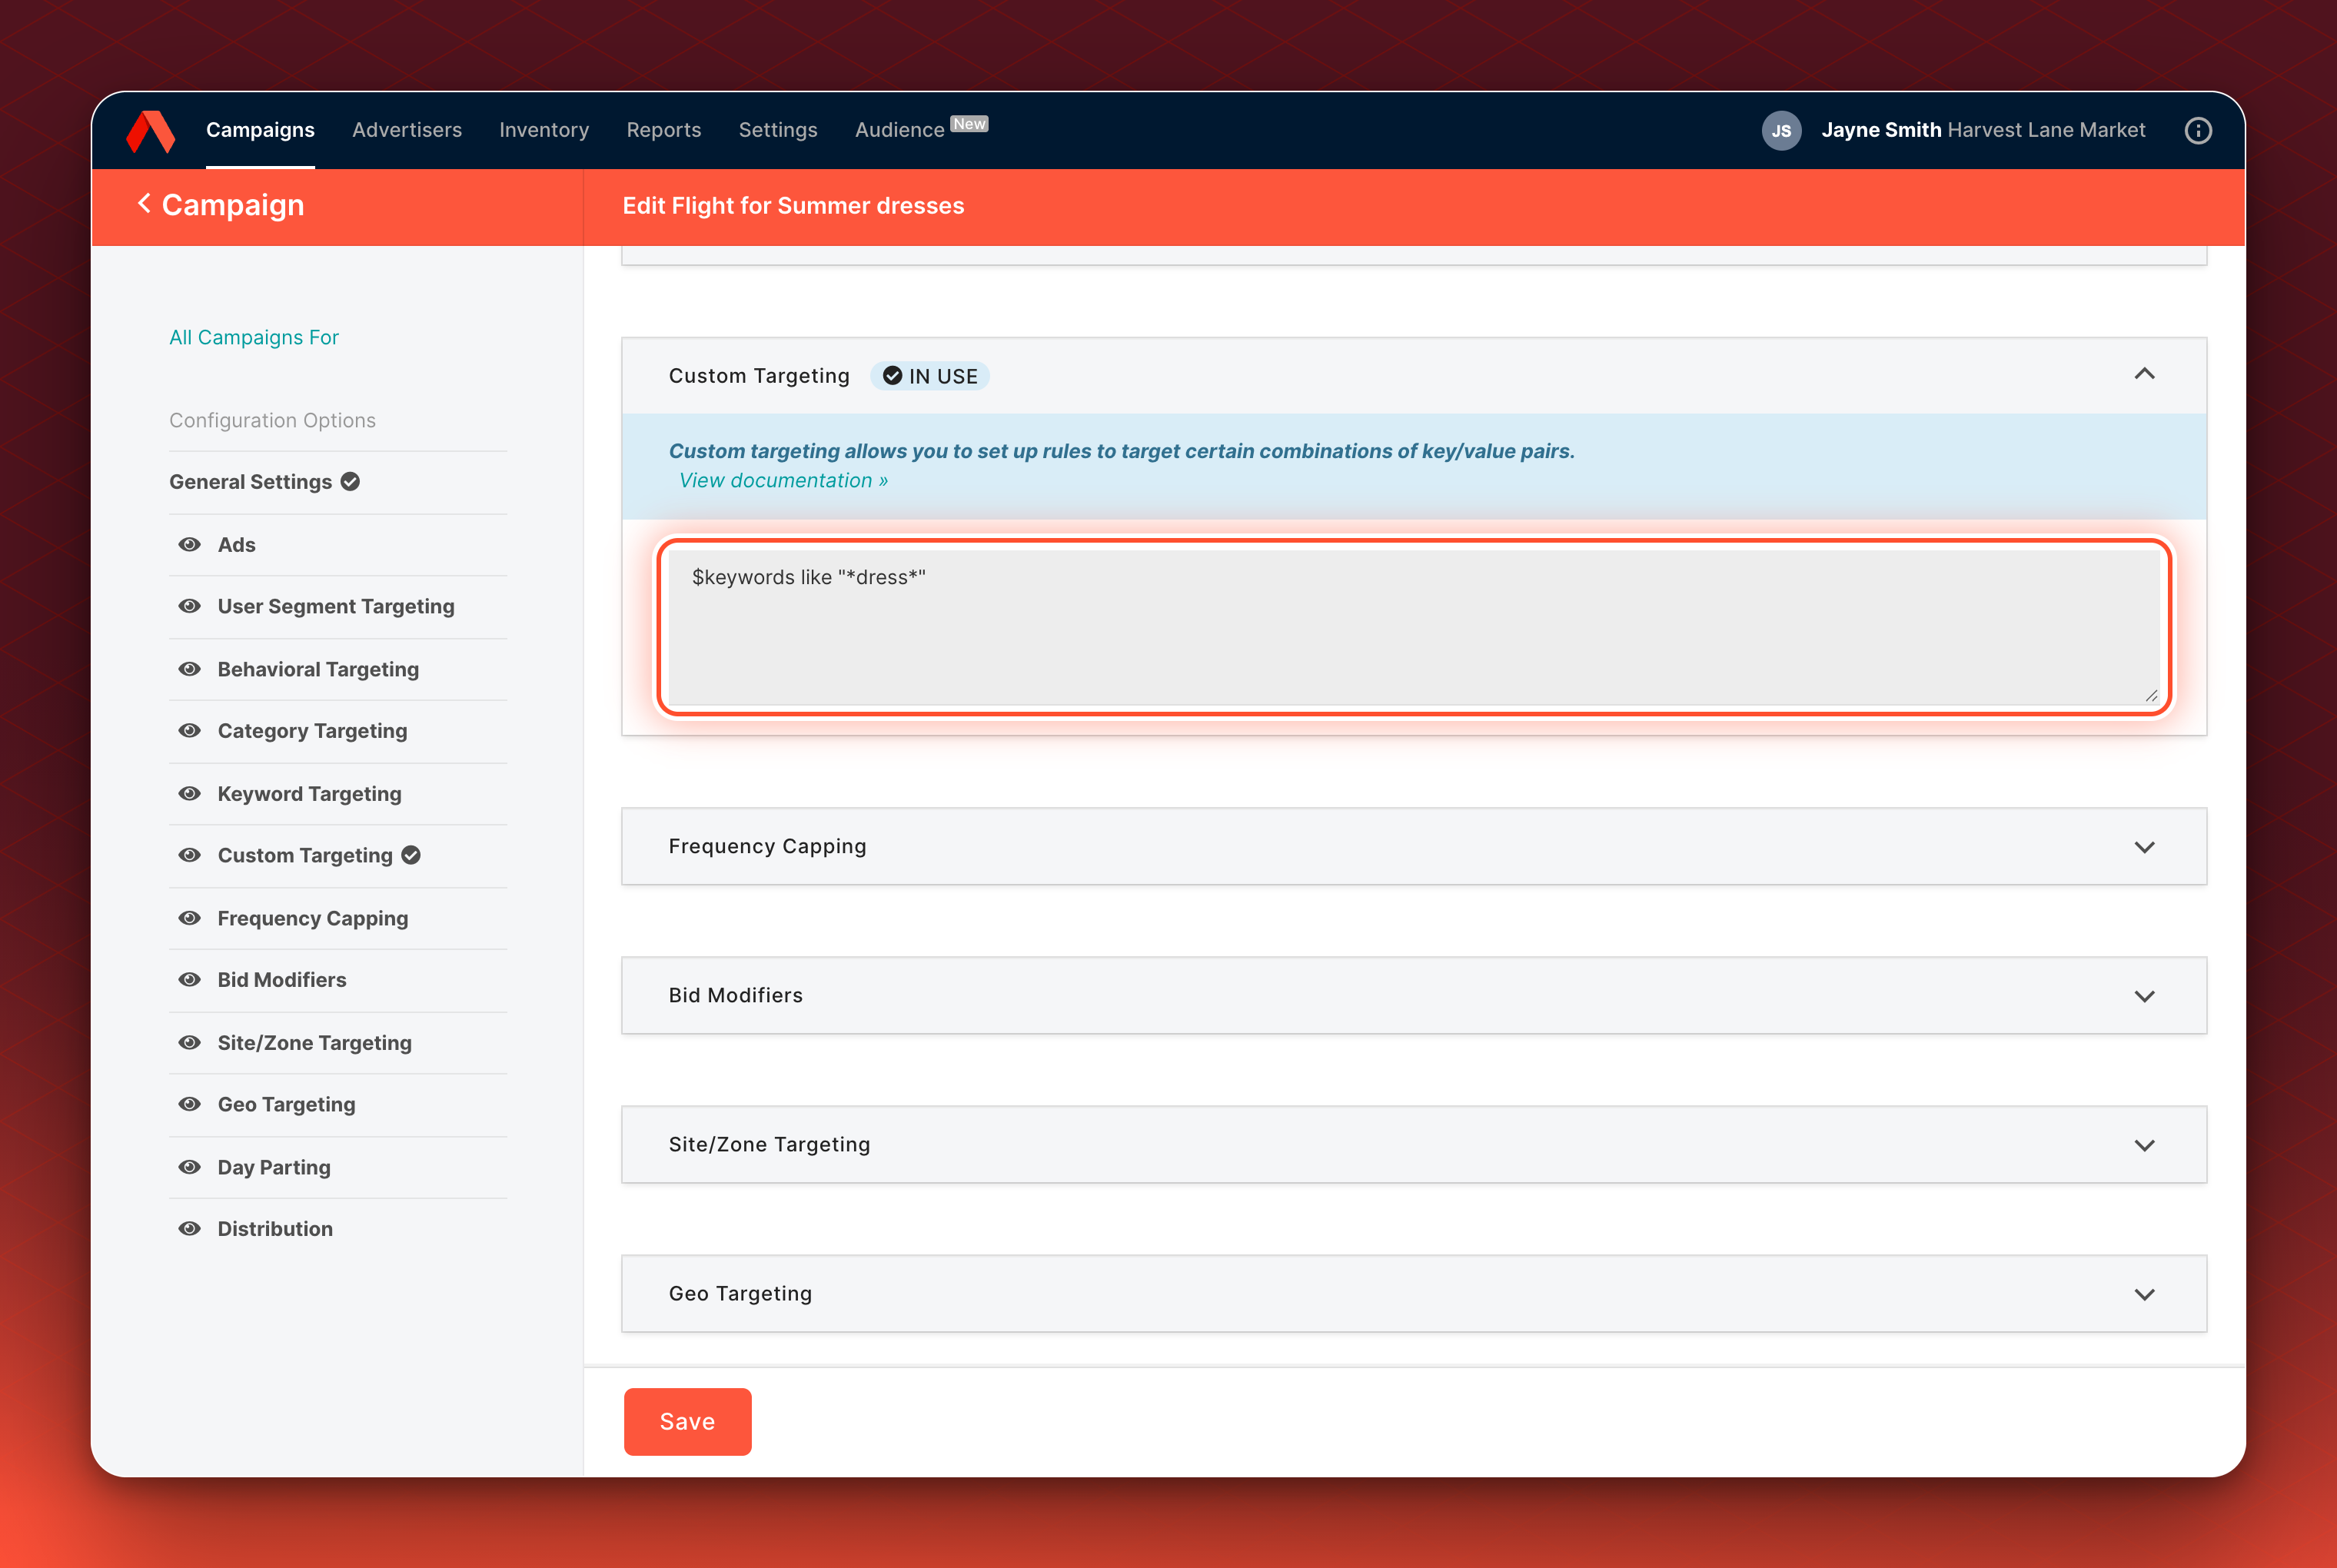Click the Custom Targeting panel title
2337x1568 pixels.
[759, 376]
